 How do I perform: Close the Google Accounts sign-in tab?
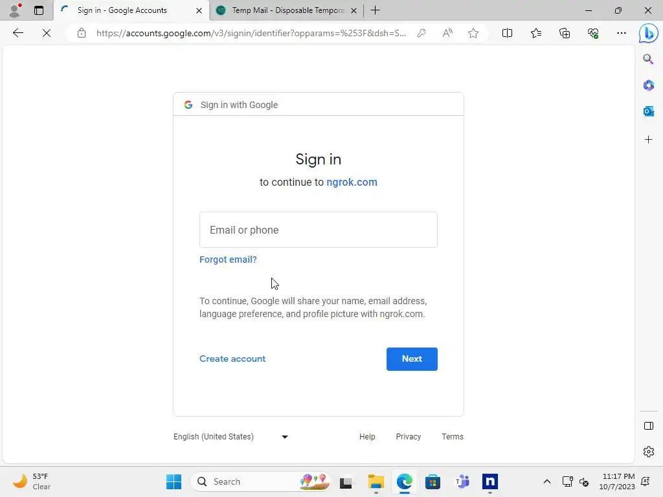pyautogui.click(x=199, y=10)
